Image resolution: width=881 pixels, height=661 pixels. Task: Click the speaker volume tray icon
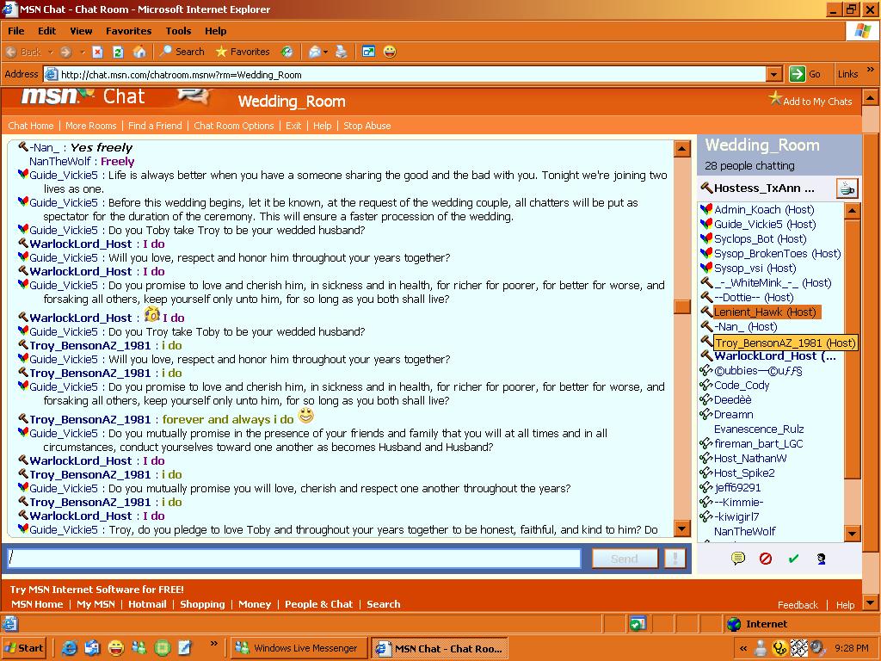[817, 648]
